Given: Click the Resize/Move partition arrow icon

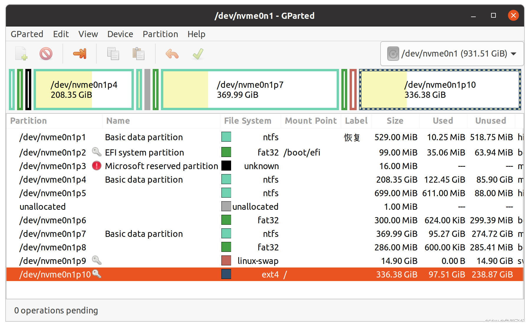Looking at the screenshot, I should 80,54.
